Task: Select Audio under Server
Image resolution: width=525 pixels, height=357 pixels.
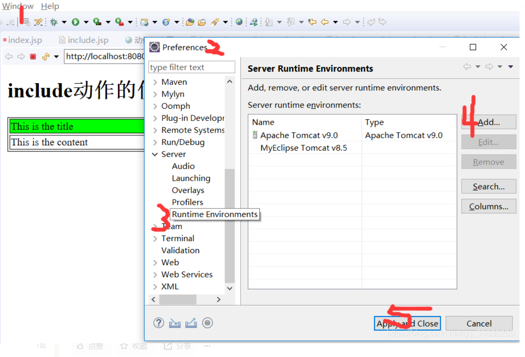Action: coord(183,166)
